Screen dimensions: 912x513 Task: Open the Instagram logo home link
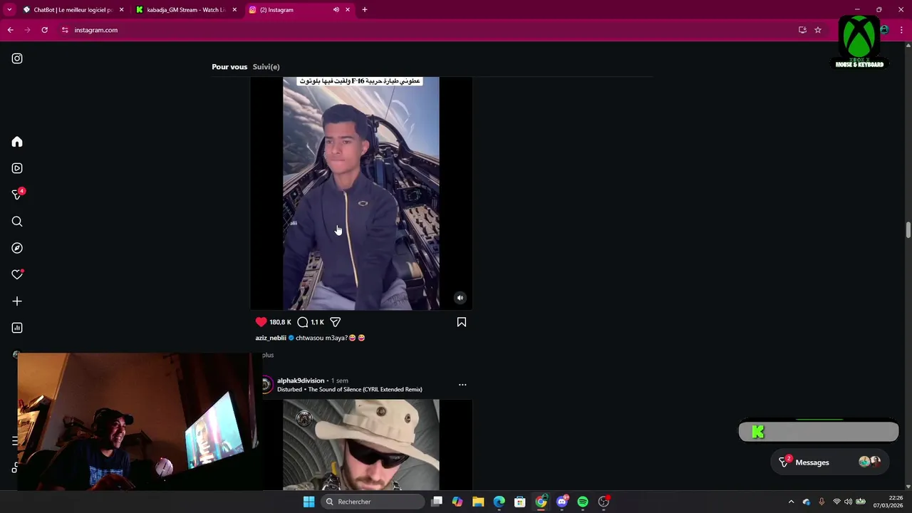point(17,58)
